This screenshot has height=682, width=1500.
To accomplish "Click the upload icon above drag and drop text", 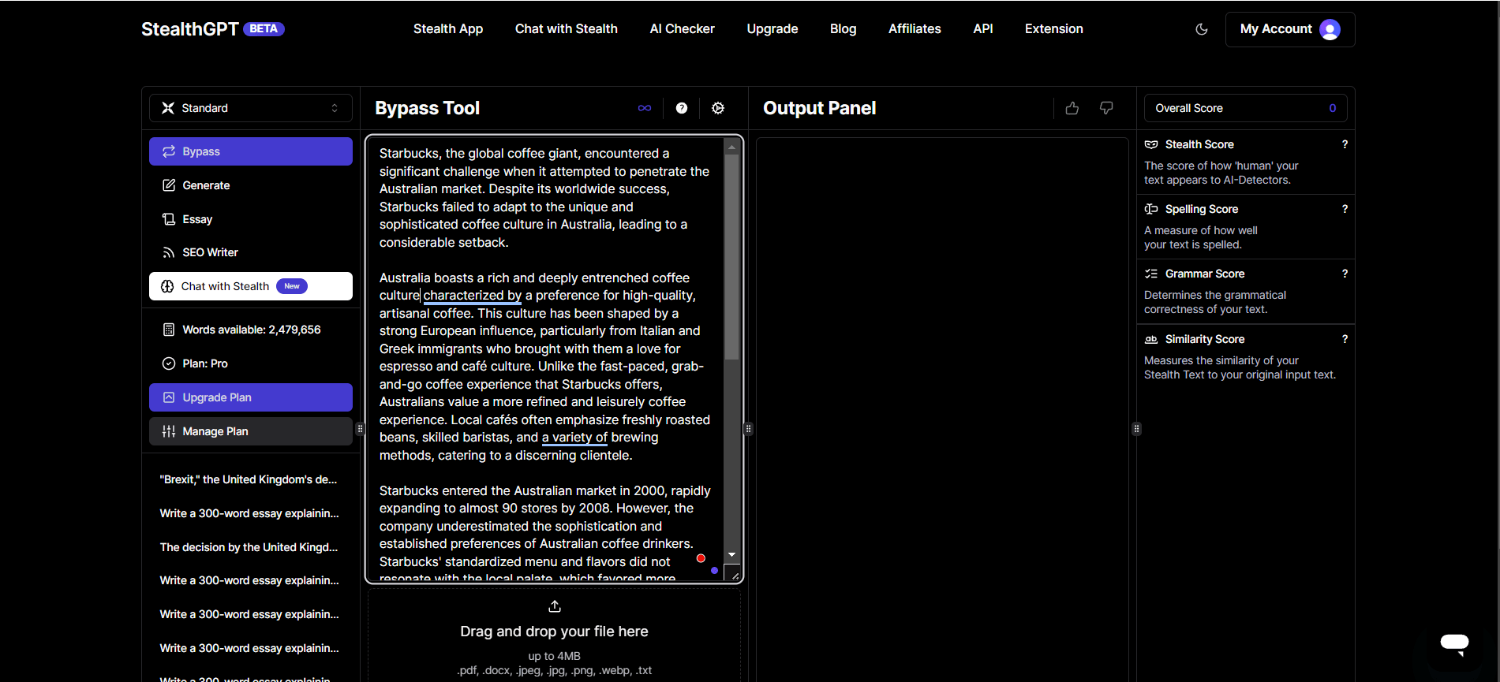I will click(555, 606).
